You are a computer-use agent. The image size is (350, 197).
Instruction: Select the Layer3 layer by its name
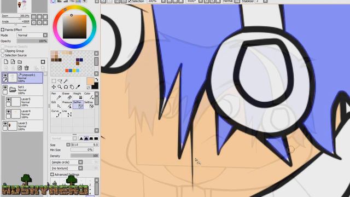[22, 123]
